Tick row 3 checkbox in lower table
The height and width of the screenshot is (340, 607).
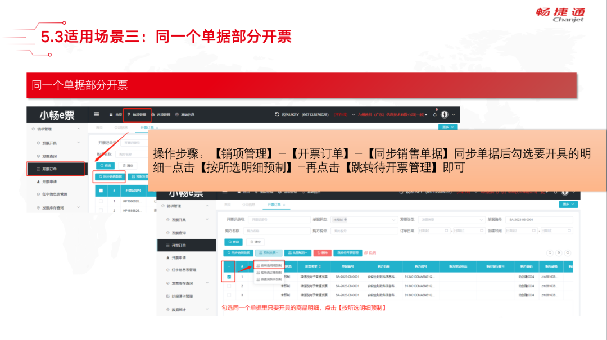point(229,295)
